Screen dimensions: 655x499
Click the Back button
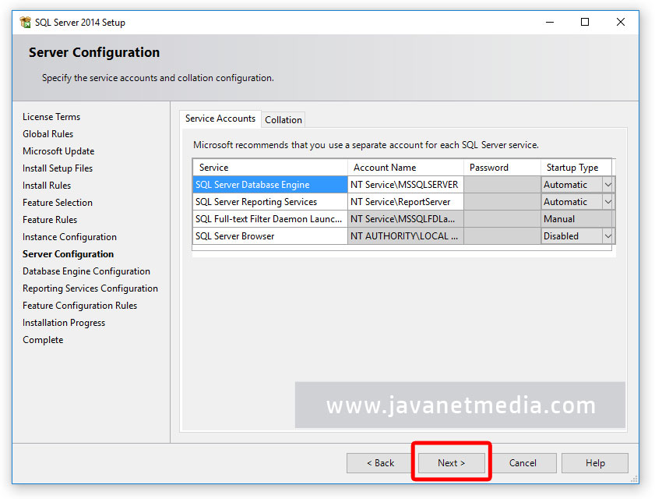point(380,462)
